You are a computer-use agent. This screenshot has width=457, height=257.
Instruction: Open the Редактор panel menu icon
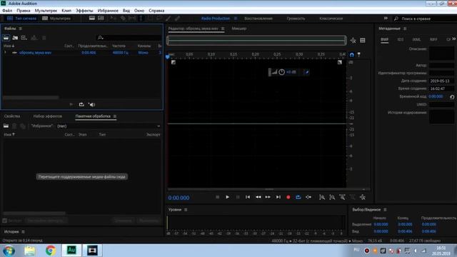[223, 29]
